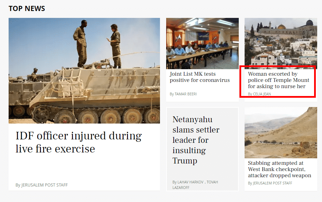Open Netanyahu slams settler leader headline
This screenshot has height=202, width=322.
[x=196, y=140]
